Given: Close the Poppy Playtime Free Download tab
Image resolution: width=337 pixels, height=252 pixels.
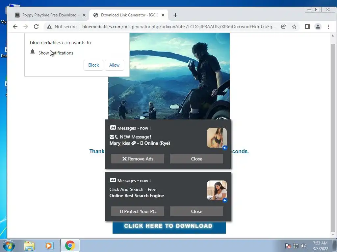Looking at the screenshot, I should (x=84, y=15).
